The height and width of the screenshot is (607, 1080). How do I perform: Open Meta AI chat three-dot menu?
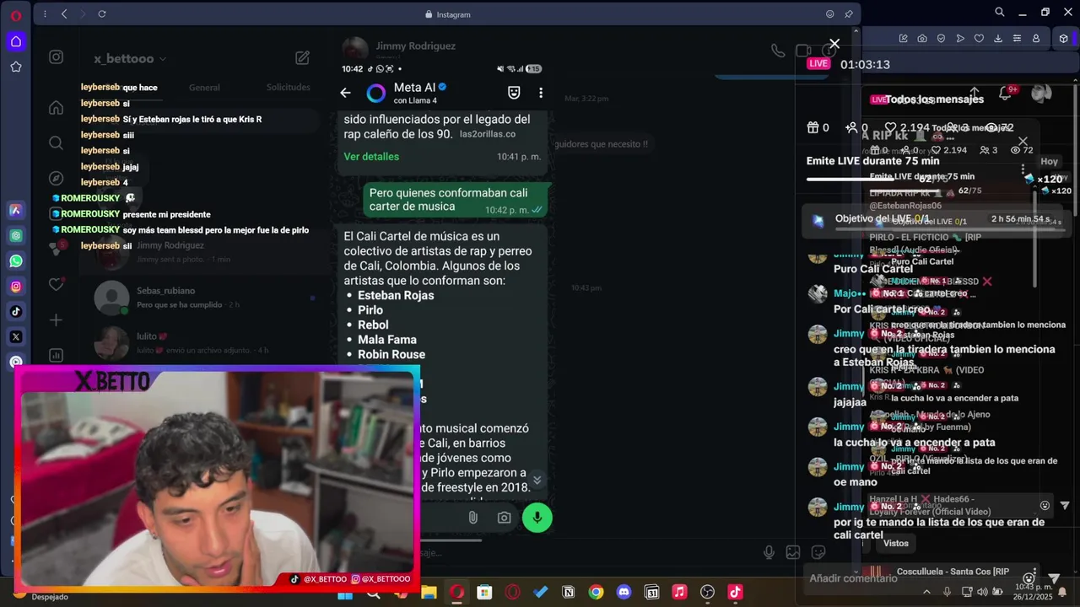coord(541,93)
